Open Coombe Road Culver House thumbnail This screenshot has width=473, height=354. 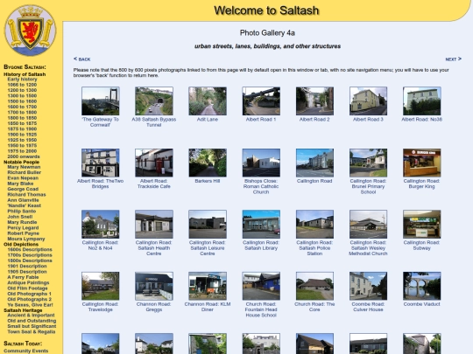coord(368,286)
